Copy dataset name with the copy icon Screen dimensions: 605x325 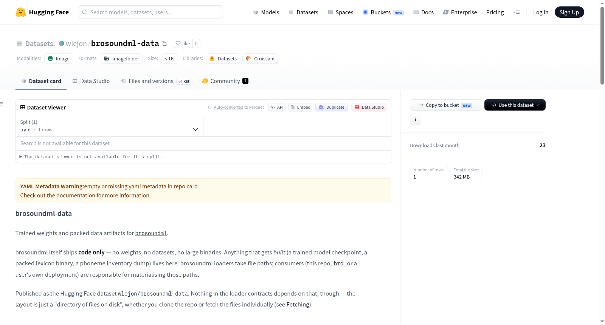164,43
